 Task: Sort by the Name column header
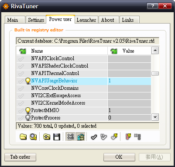[62, 51]
